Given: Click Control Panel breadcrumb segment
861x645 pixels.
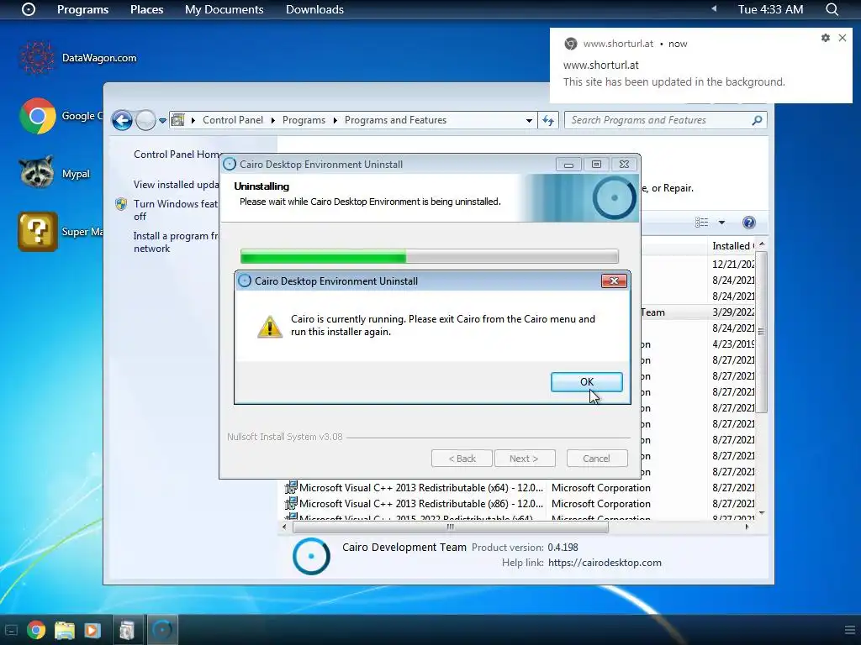Looking at the screenshot, I should tap(233, 120).
